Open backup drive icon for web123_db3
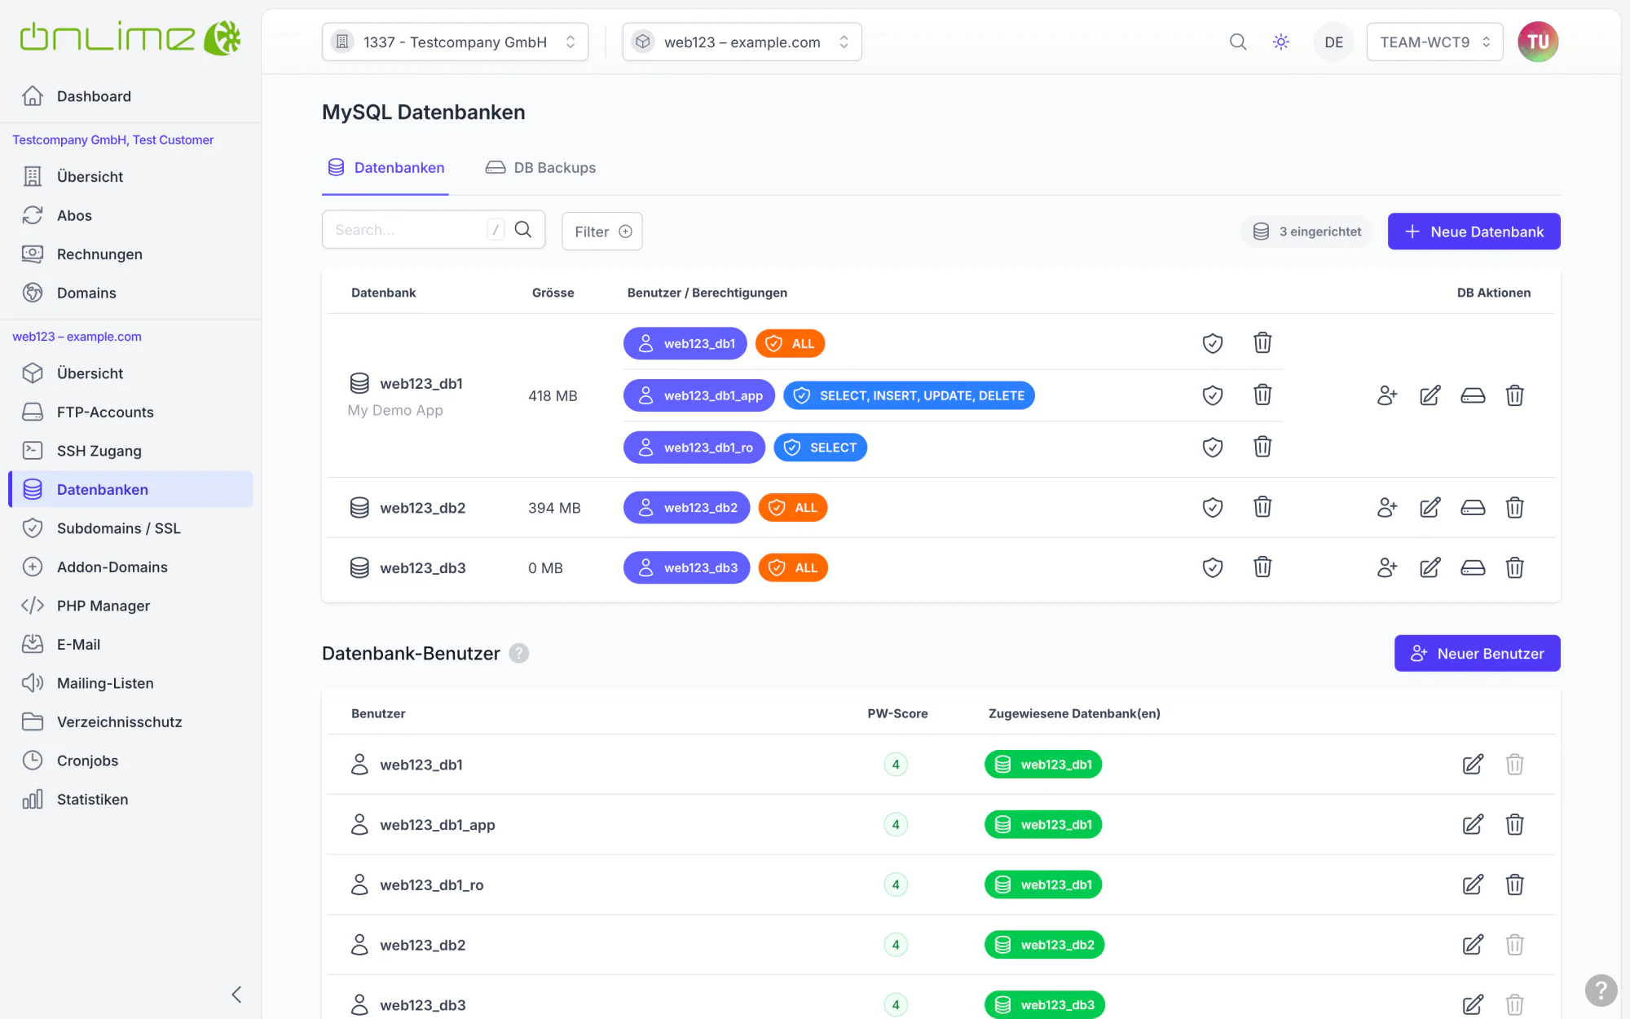This screenshot has width=1630, height=1019. coord(1473,567)
